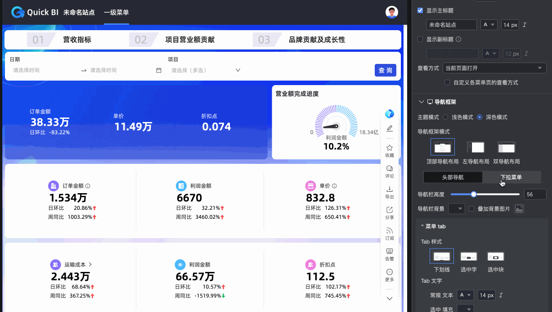Click the edit pencil icon in side toolbar

390,128
